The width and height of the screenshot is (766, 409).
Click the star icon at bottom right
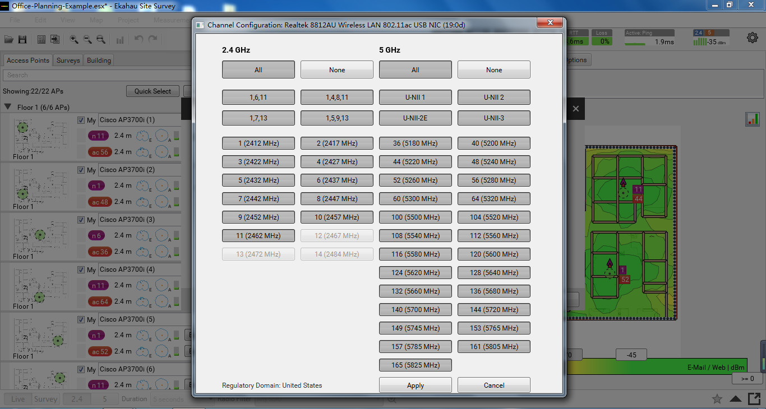(x=717, y=399)
